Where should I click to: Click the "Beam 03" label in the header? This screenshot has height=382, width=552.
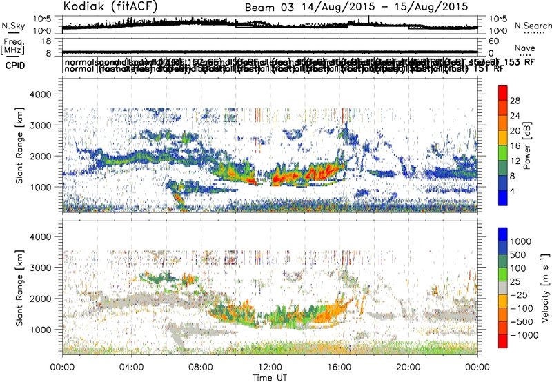tap(269, 8)
